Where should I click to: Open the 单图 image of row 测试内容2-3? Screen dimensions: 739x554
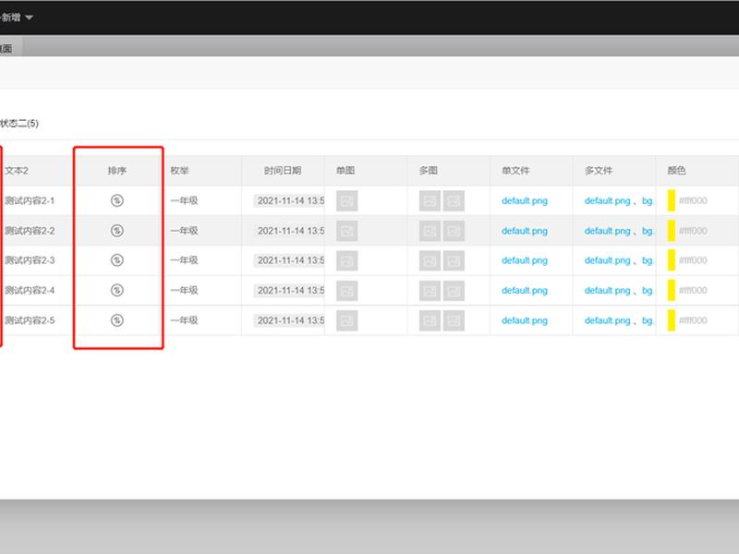click(x=347, y=260)
